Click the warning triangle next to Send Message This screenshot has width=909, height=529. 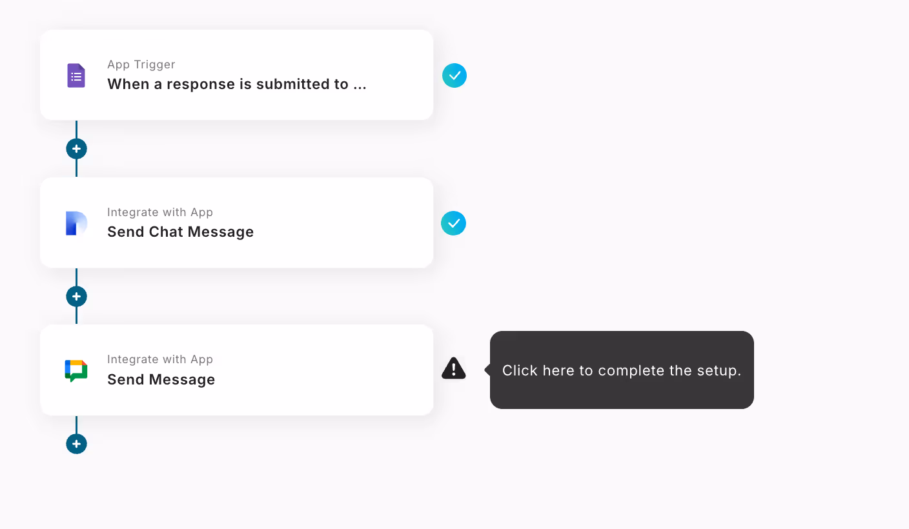[454, 368]
